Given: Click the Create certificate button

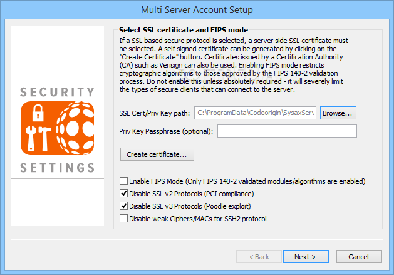Looking at the screenshot, I should pyautogui.click(x=157, y=154).
